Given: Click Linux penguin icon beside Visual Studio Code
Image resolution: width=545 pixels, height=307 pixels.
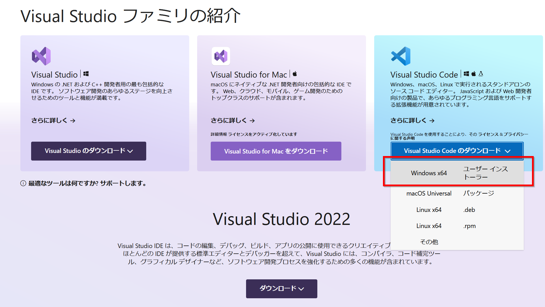Looking at the screenshot, I should (x=481, y=74).
